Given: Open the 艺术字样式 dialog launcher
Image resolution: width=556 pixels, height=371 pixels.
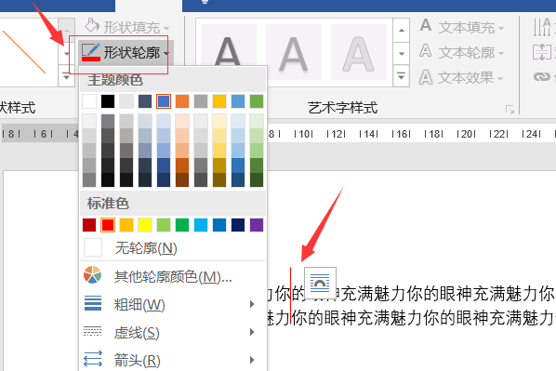Looking at the screenshot, I should pyautogui.click(x=510, y=110).
